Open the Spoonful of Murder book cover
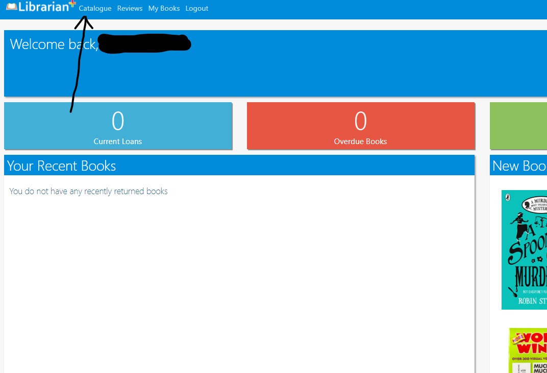 524,250
